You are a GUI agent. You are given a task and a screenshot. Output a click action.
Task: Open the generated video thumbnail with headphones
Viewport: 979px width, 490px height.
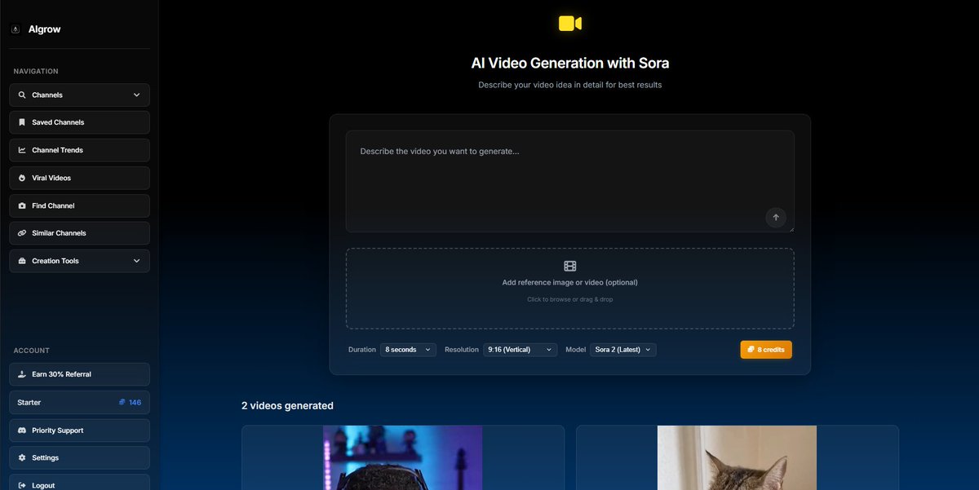click(x=402, y=457)
